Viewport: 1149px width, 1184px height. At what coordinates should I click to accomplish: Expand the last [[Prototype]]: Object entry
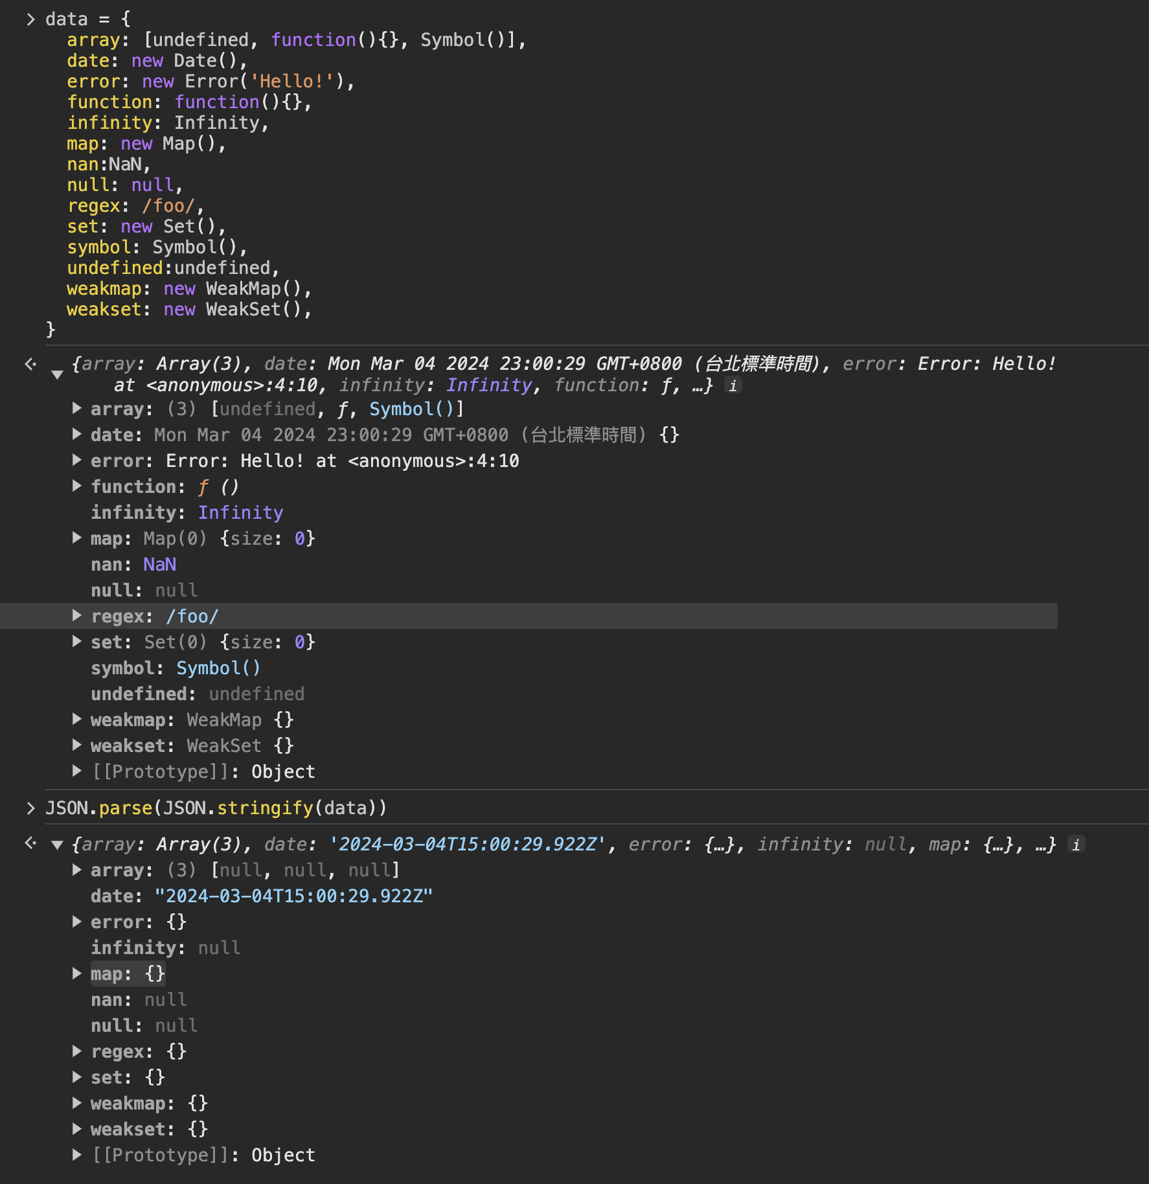click(77, 1155)
